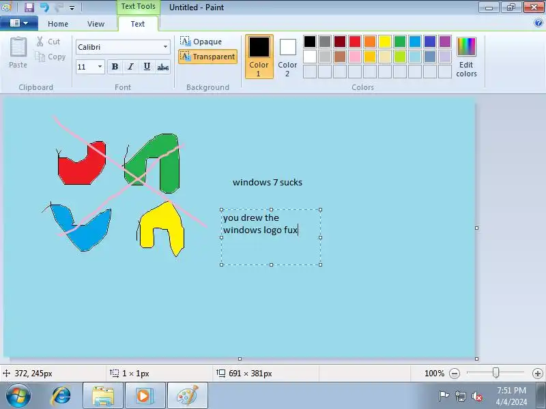Click the Paint taskbar button
This screenshot has width=546, height=409.
pyautogui.click(x=188, y=396)
